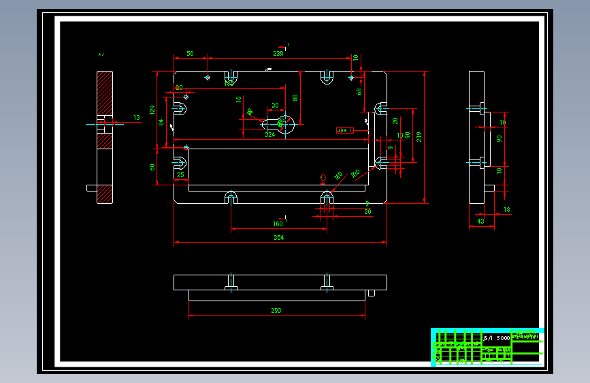Select the 354 overall width dimension
This screenshot has width=590, height=383.
click(x=278, y=237)
